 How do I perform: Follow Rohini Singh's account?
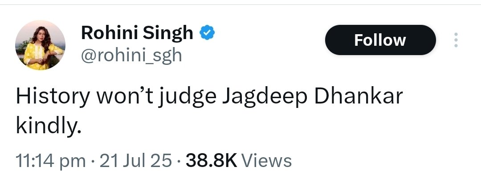pos(380,40)
